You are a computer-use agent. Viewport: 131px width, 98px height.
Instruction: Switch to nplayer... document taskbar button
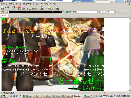point(58,96)
